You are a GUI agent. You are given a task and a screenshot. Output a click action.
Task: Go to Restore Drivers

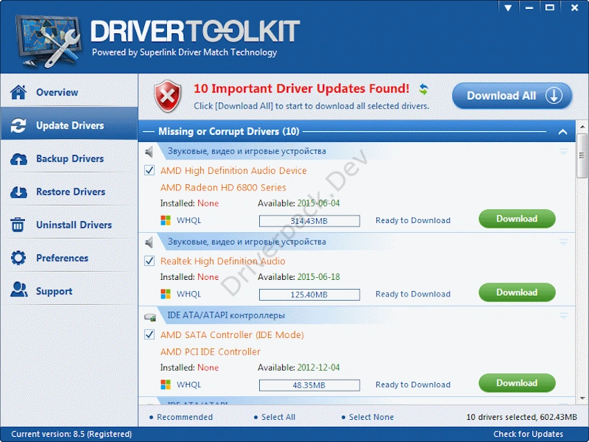coord(69,192)
